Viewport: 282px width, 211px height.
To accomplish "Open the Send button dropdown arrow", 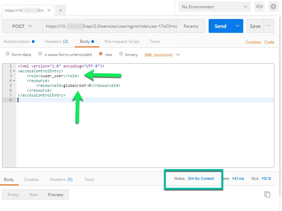I will [238, 26].
